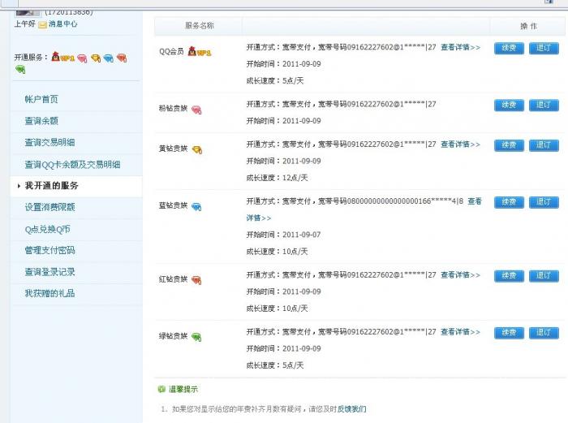Click the 温馨提示 tip icon
This screenshot has width=568, height=423.
161,389
